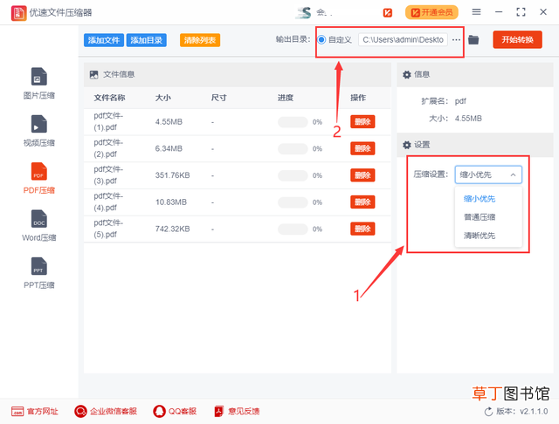Click the three-dot browse path button
Image resolution: width=559 pixels, height=424 pixels.
(x=456, y=39)
